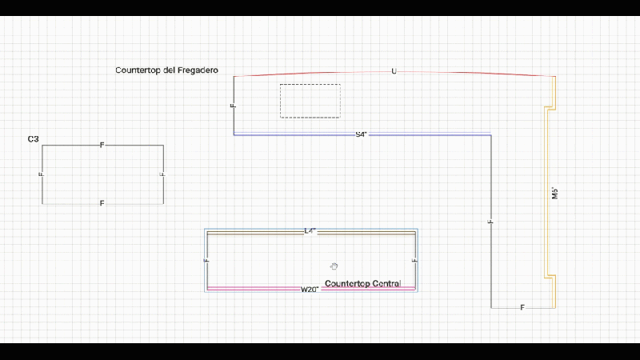Viewport: 640px width, 360px height.
Task: Click the 'F' label on Countertop Central right edge
Action: 414,260
